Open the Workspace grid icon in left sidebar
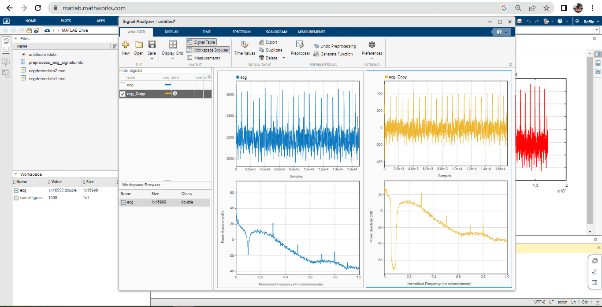Viewport: 602px width, 307px height. (6, 49)
